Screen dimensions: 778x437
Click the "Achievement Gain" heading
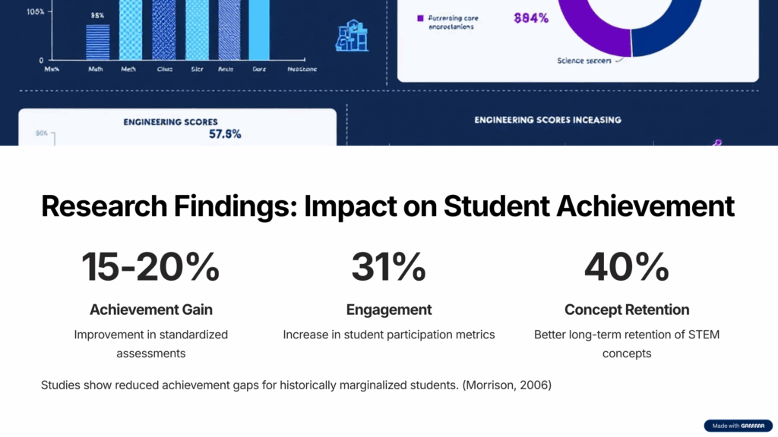(x=150, y=310)
